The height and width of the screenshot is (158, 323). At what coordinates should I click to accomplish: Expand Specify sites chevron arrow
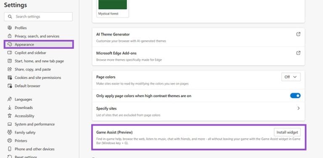click(298, 108)
